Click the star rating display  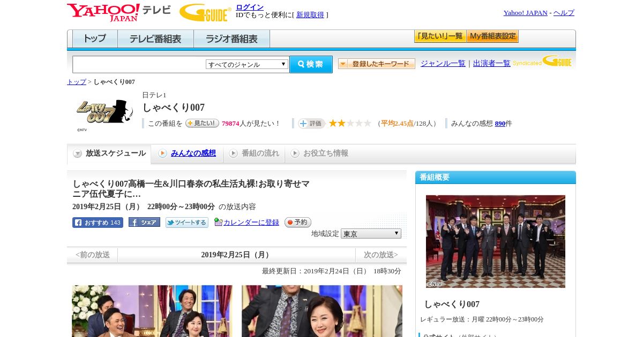tap(350, 124)
